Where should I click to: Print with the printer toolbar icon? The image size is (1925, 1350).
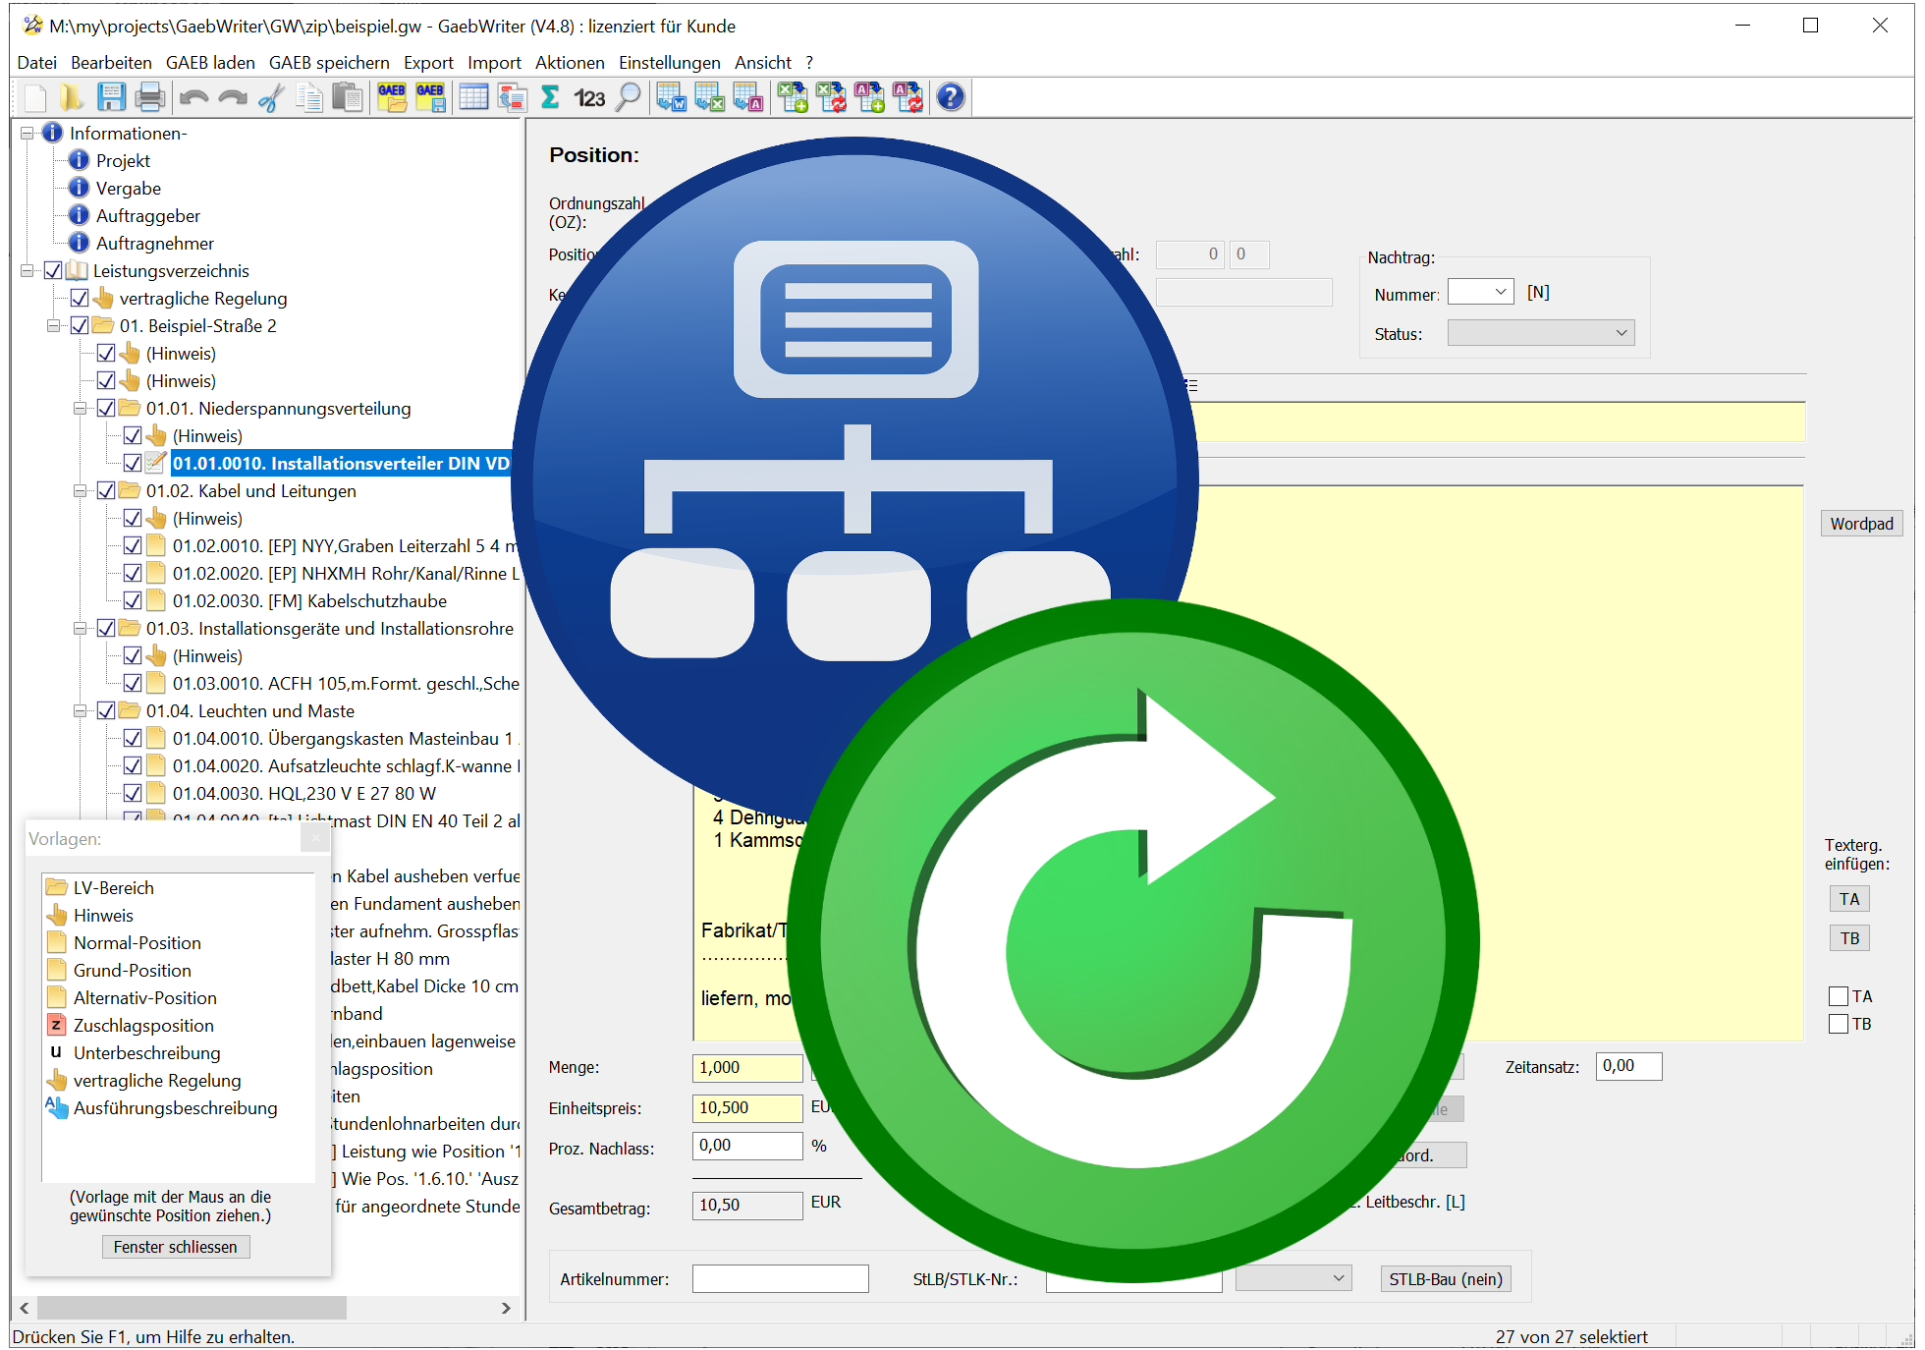coord(149,97)
